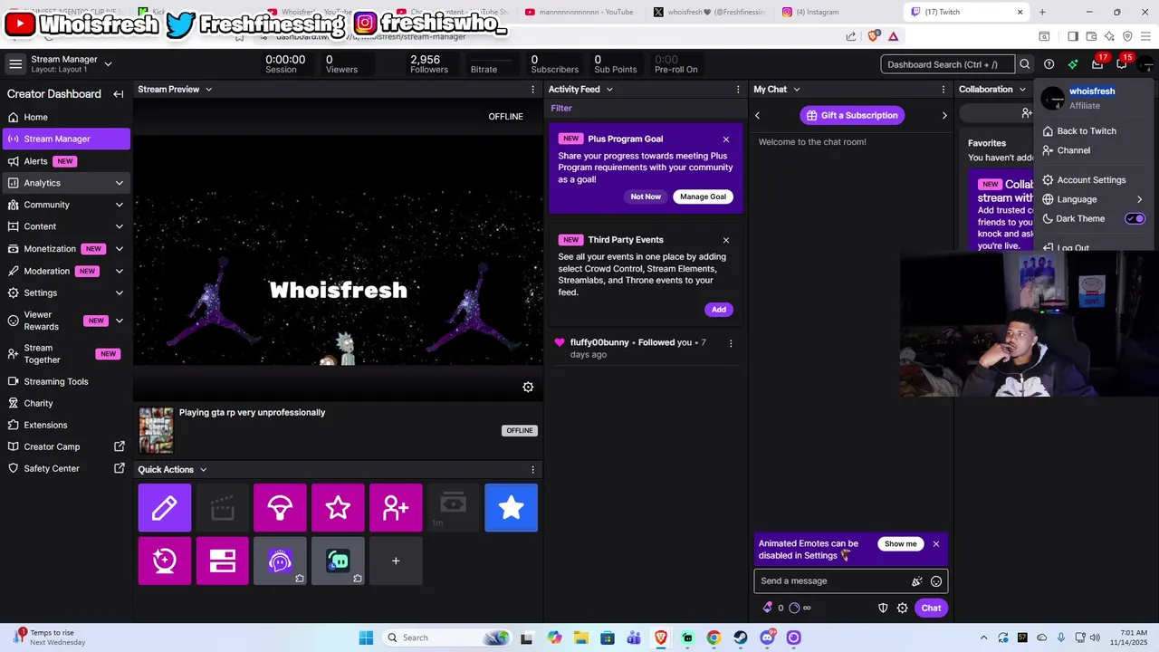Close the Animated Emotes notice
Image resolution: width=1159 pixels, height=652 pixels.
(x=936, y=544)
